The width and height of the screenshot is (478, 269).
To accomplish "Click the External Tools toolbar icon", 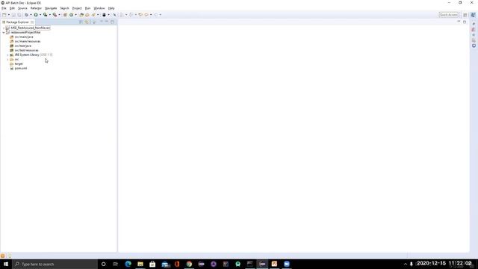I will [x=55, y=15].
